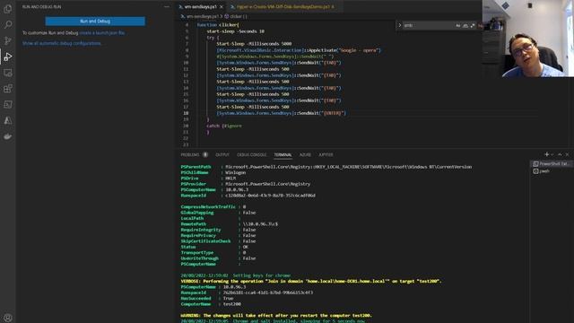The width and height of the screenshot is (574, 323).
Task: Focus the find widget search field
Action: pyautogui.click(x=428, y=25)
